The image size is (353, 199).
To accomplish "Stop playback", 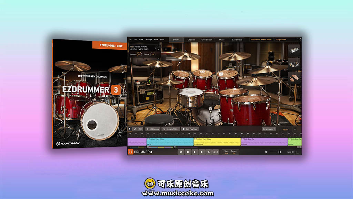I will pyautogui.click(x=188, y=152).
